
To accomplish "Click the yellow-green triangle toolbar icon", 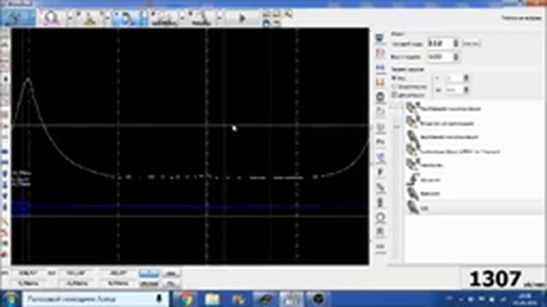I will point(89,19).
